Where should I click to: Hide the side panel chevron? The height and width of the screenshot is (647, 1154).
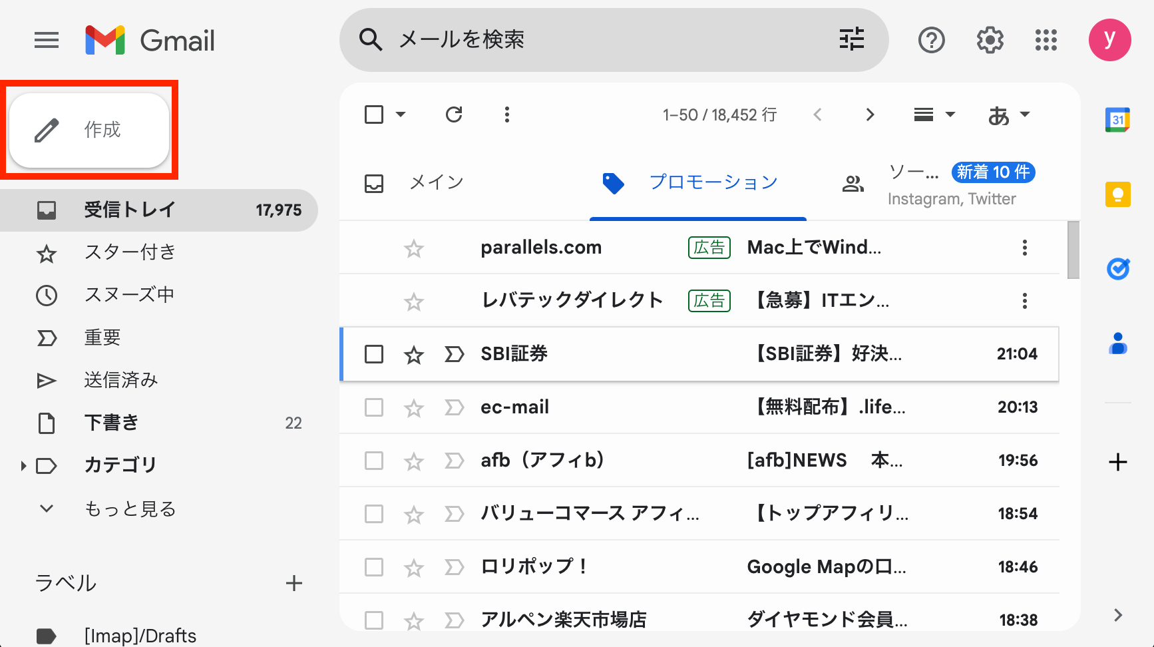click(1118, 615)
